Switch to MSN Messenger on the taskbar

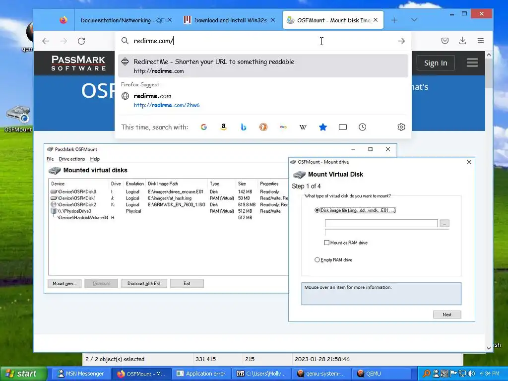pos(80,374)
